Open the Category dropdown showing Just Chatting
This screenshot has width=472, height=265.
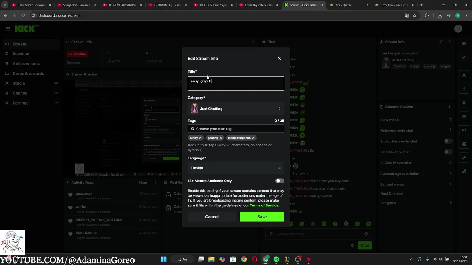coord(236,109)
